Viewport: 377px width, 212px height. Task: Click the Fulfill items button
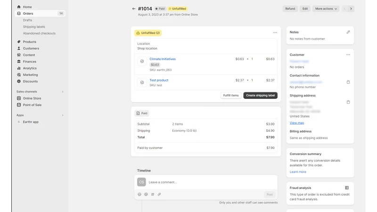tap(231, 96)
